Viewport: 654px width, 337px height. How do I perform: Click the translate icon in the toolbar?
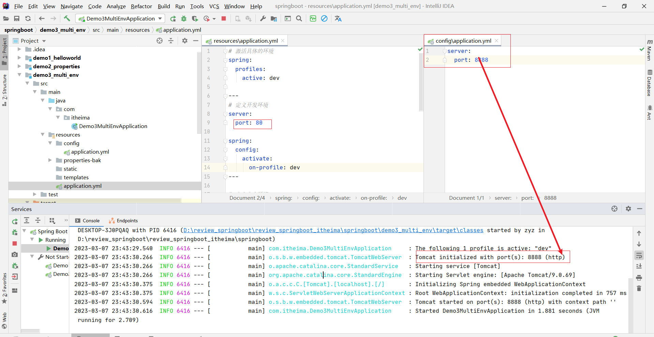[x=338, y=18]
